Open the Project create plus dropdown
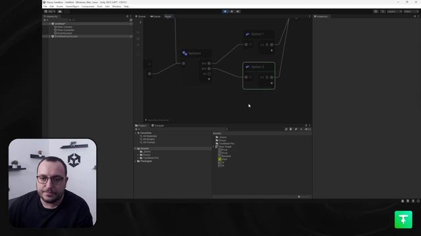 click(137, 129)
